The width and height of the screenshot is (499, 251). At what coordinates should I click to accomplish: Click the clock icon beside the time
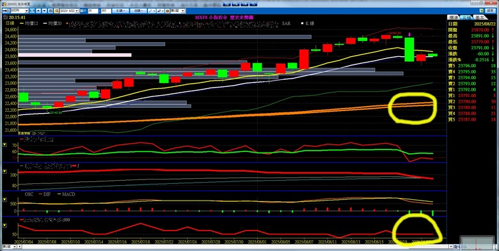coord(5,17)
